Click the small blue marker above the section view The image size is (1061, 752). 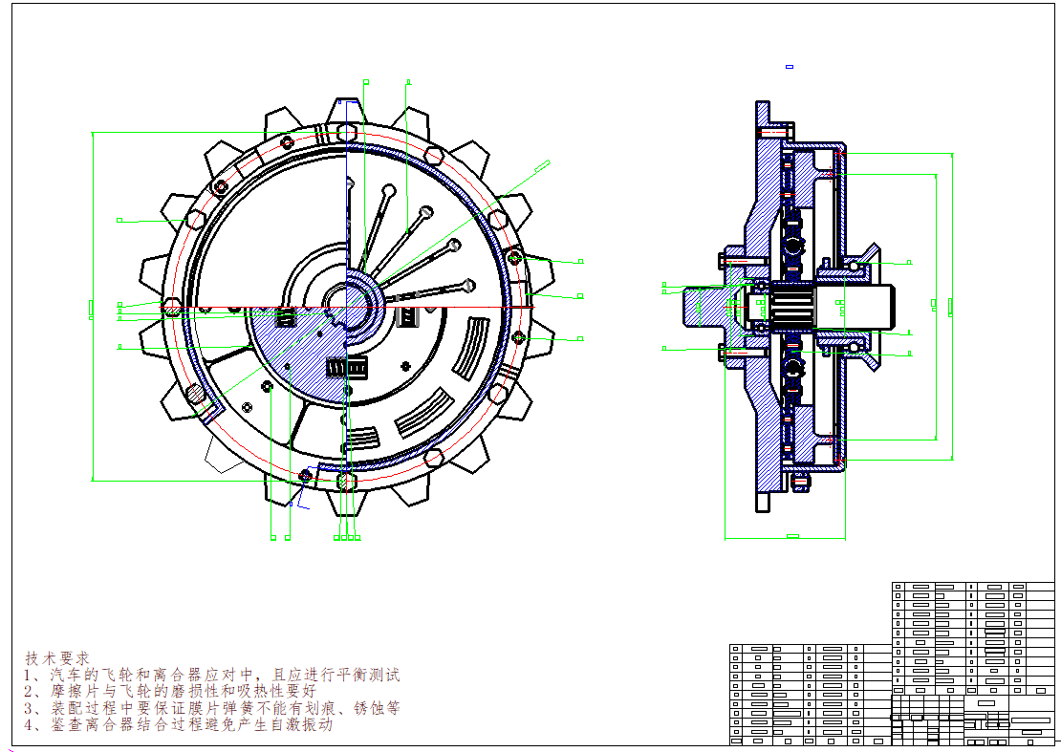[x=790, y=67]
